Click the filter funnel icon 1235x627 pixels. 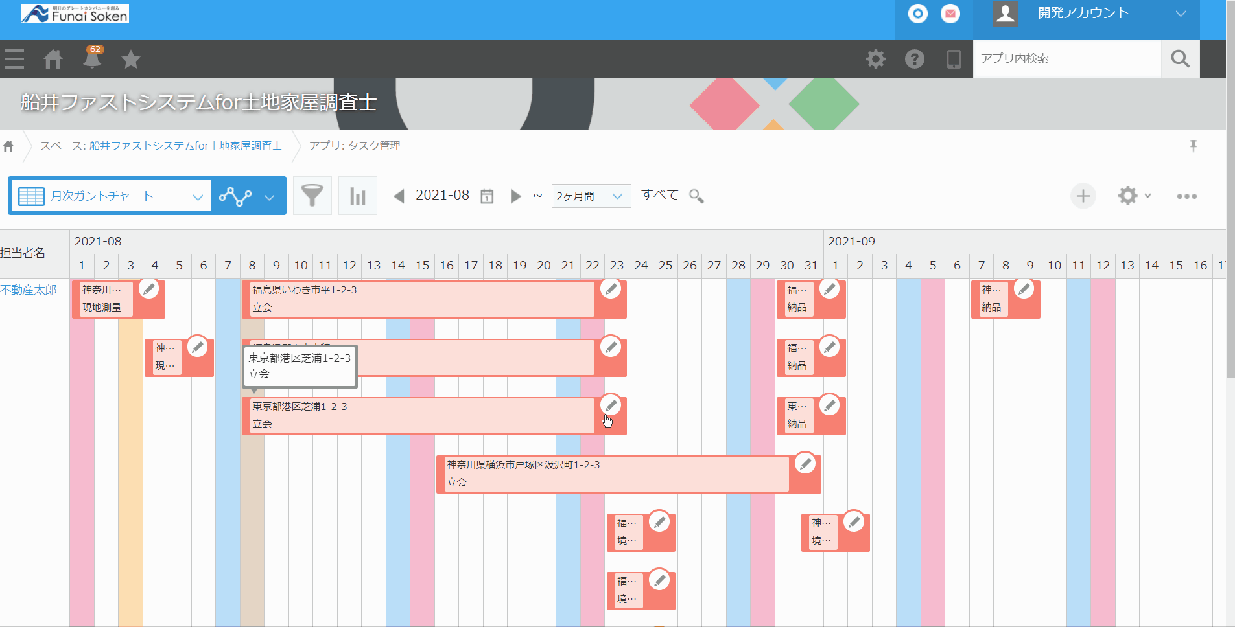312,196
